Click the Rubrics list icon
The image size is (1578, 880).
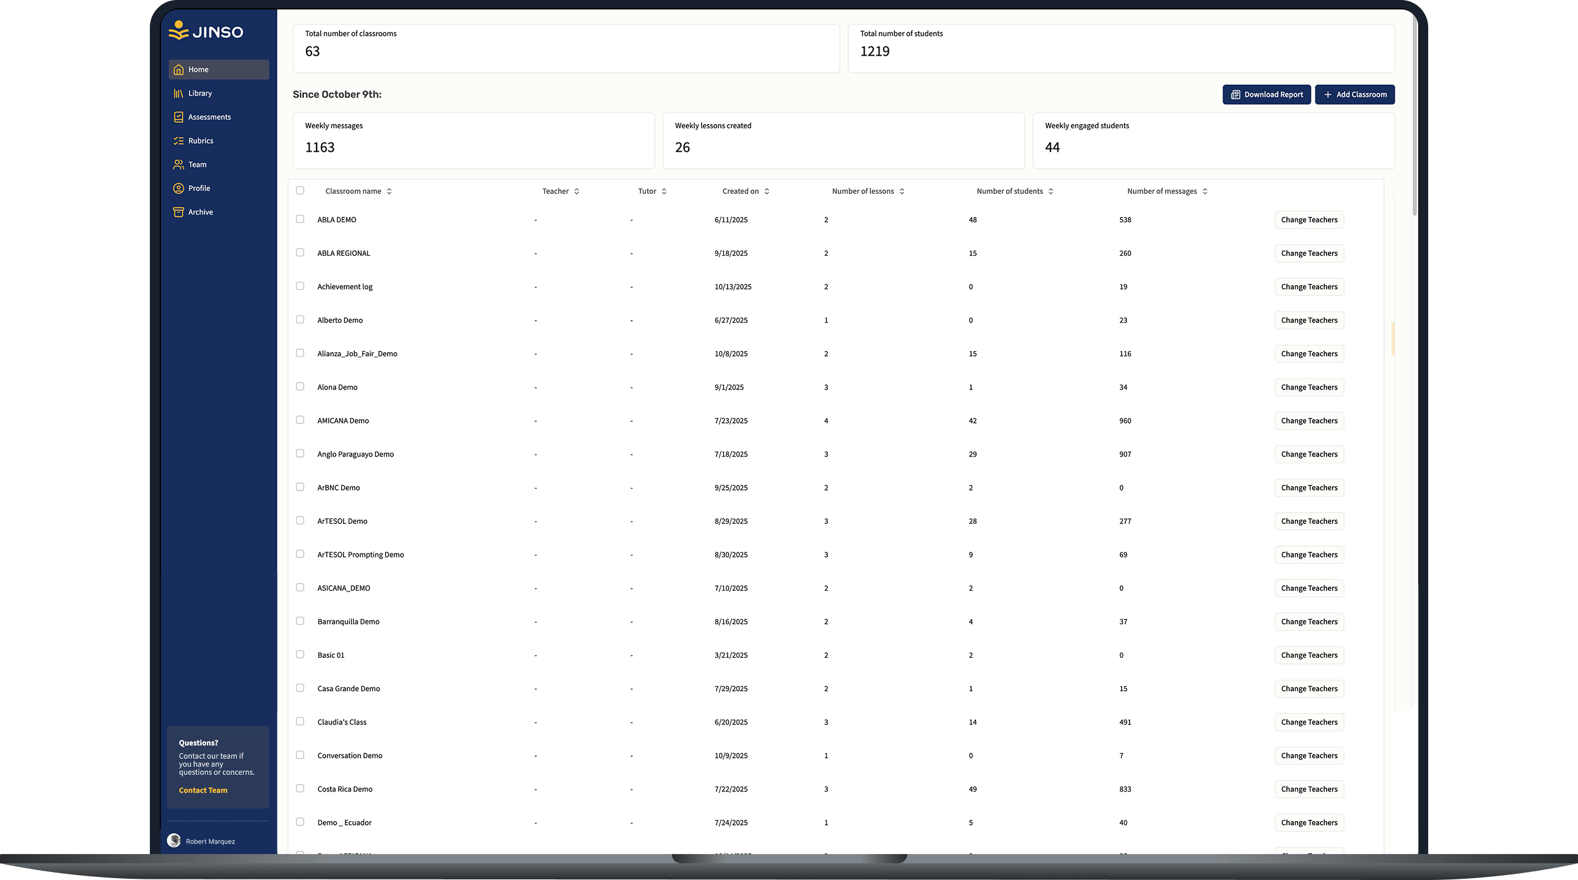pos(178,141)
